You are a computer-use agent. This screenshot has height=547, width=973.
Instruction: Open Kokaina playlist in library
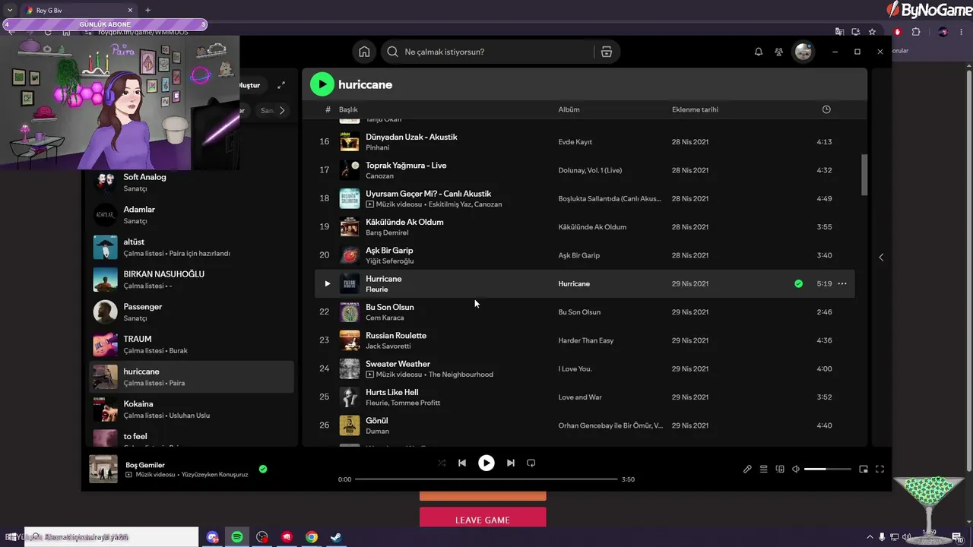[191, 409]
